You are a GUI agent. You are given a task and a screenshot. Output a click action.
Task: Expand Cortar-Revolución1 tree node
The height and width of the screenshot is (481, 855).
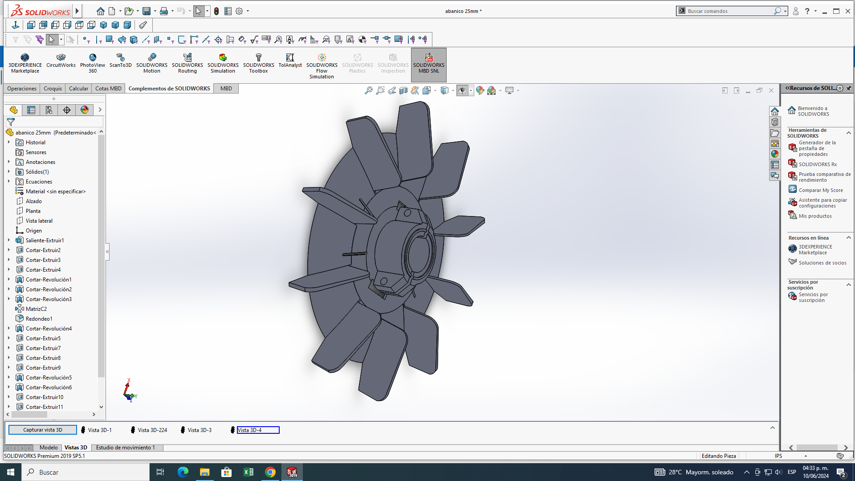pos(8,280)
